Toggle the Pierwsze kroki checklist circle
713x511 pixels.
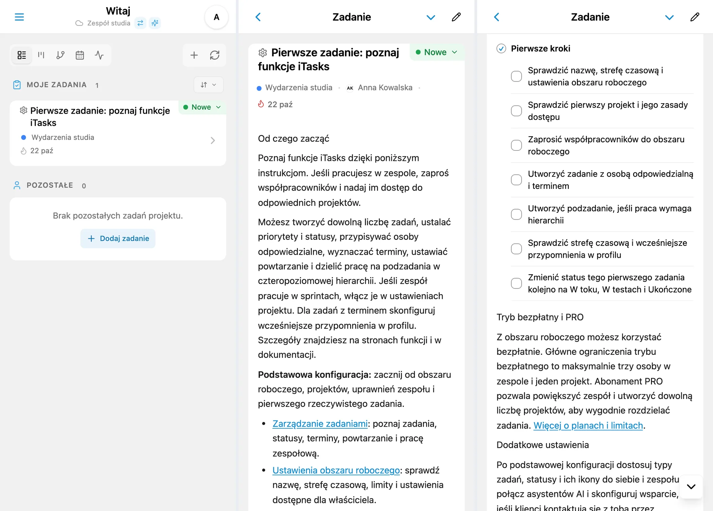click(501, 49)
